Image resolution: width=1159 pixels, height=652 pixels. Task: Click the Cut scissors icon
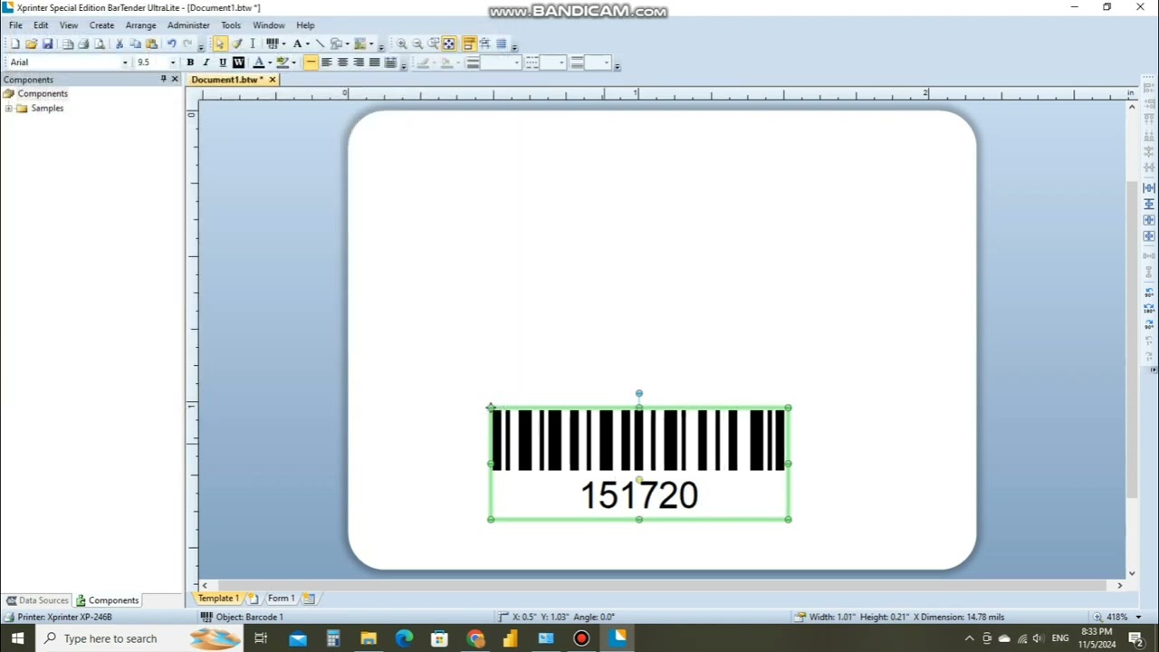[119, 43]
